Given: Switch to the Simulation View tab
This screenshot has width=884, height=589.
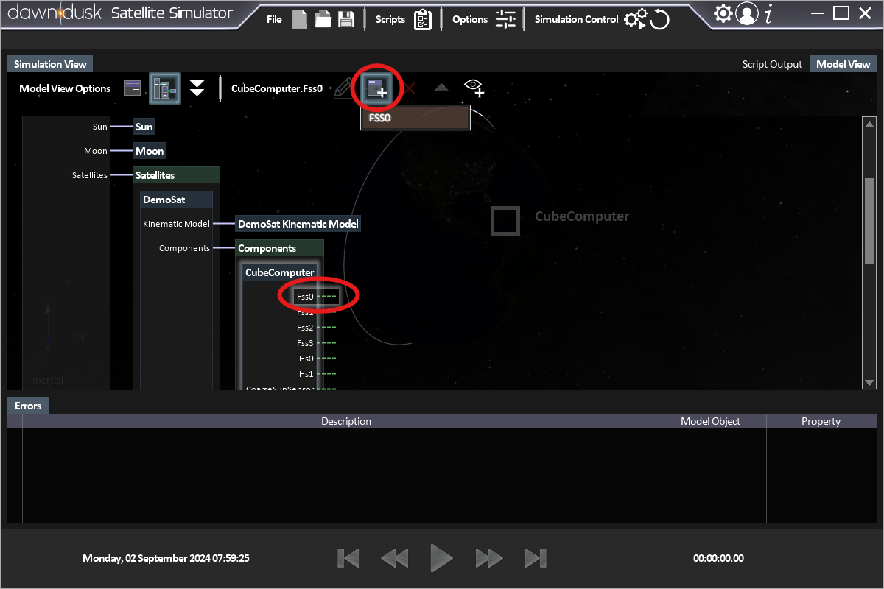Looking at the screenshot, I should tap(50, 64).
